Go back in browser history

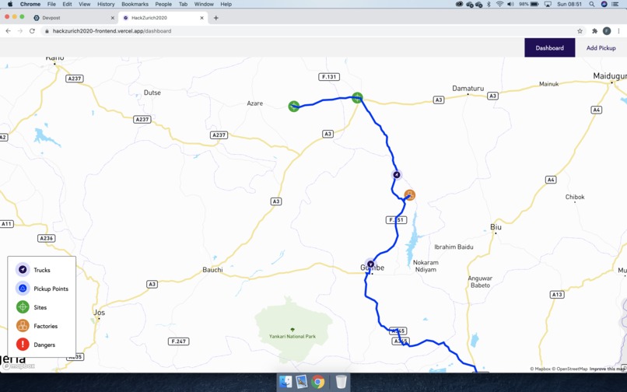8,31
